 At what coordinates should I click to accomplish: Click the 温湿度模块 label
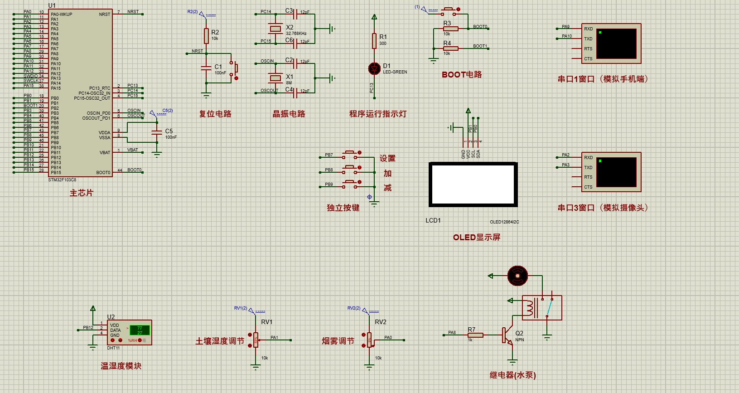[121, 366]
